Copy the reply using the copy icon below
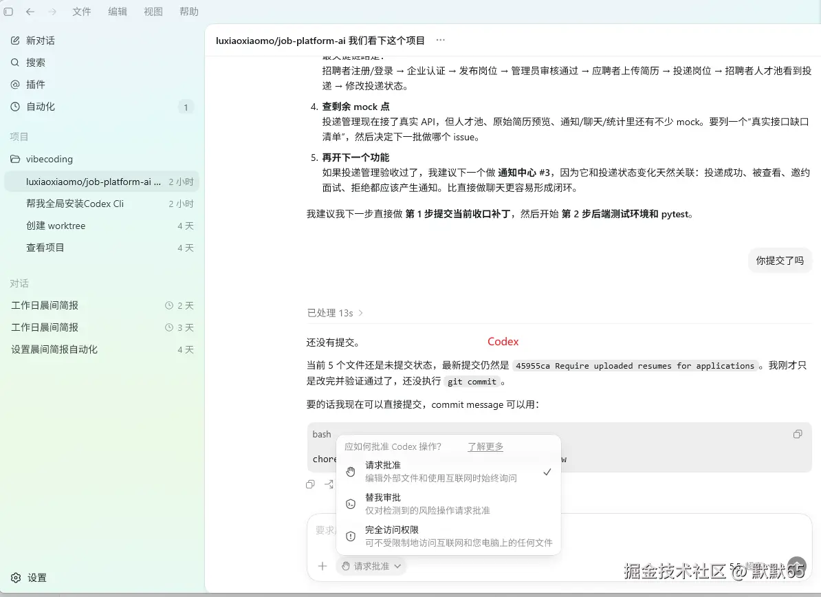Image resolution: width=821 pixels, height=597 pixels. 311,484
